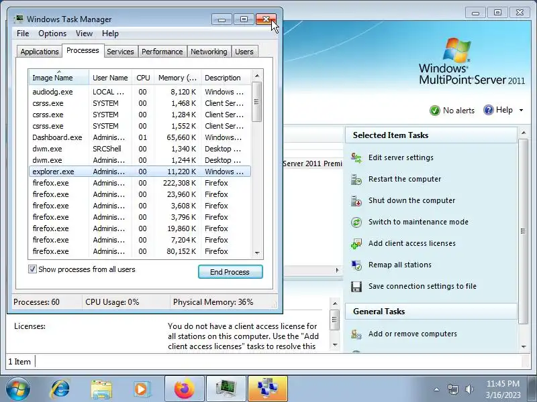537x402 pixels.
Task: Select the explorer.exe process row
Action: pyautogui.click(x=140, y=172)
